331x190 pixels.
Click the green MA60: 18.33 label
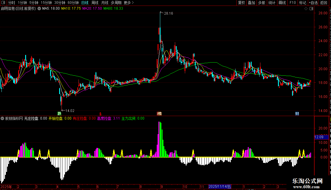(113, 8)
